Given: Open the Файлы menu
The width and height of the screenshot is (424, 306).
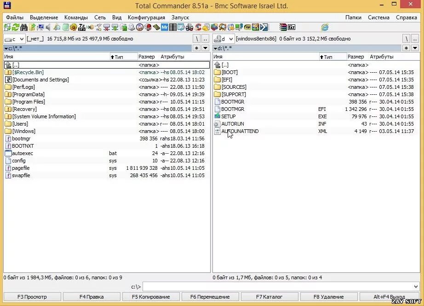Looking at the screenshot, I should coord(15,17).
